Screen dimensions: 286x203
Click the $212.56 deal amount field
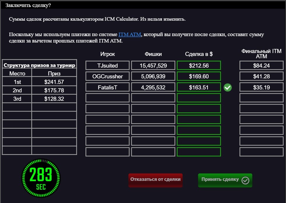tap(199, 66)
